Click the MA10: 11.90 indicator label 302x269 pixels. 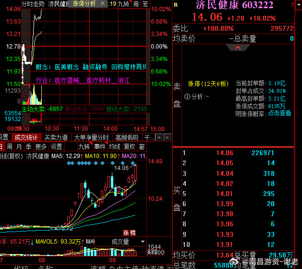click(101, 156)
